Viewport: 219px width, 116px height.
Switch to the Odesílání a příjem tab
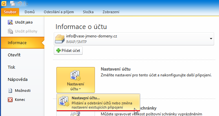tap(59, 12)
